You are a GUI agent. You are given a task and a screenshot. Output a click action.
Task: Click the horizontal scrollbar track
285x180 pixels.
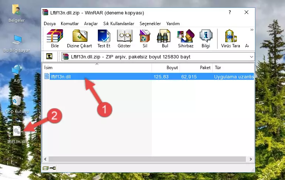click(x=147, y=159)
